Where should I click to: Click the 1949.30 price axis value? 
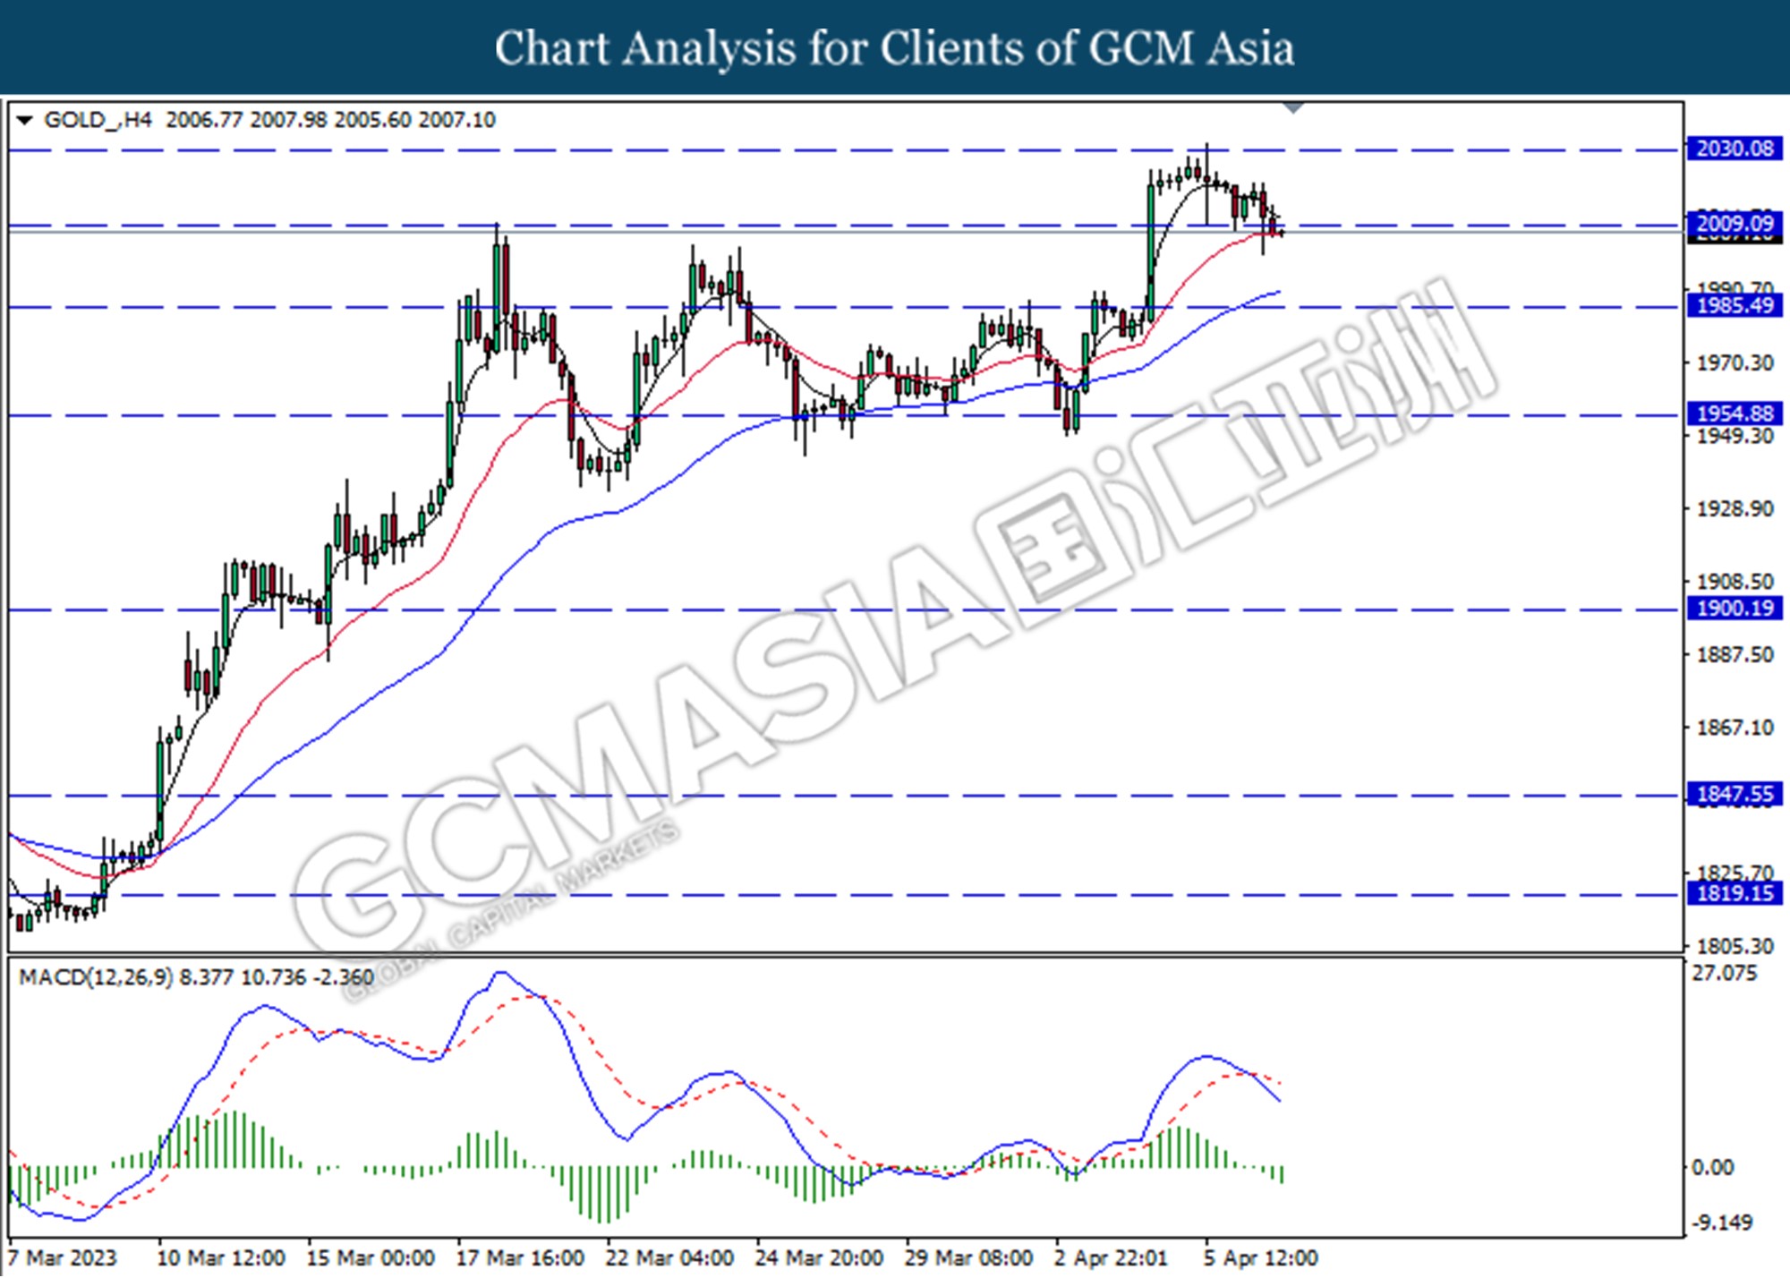(x=1735, y=437)
